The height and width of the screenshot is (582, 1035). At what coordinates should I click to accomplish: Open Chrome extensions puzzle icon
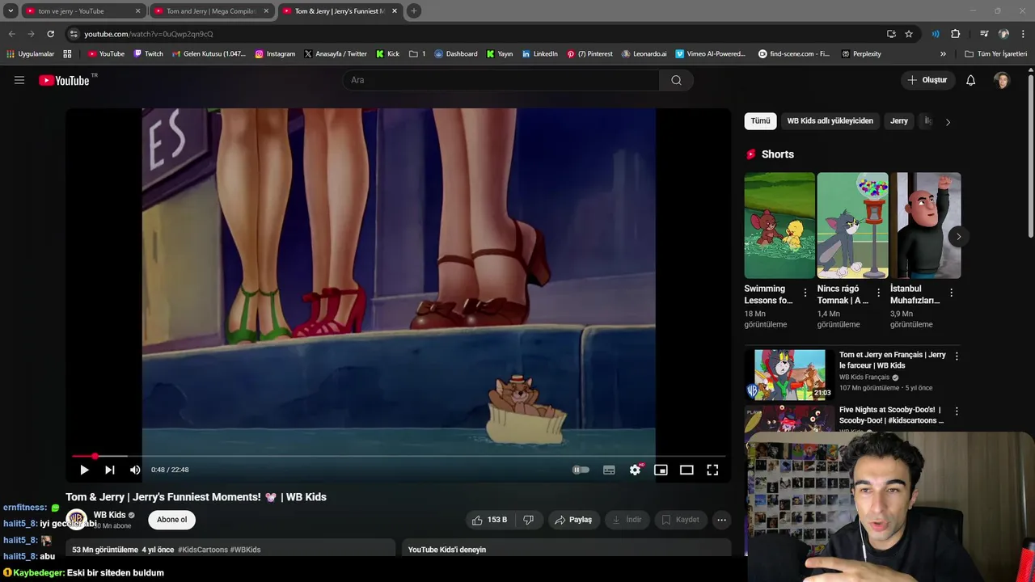955,34
